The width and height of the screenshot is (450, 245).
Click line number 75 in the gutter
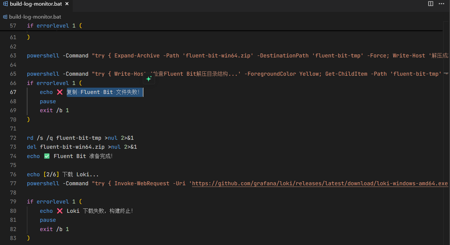coord(13,165)
